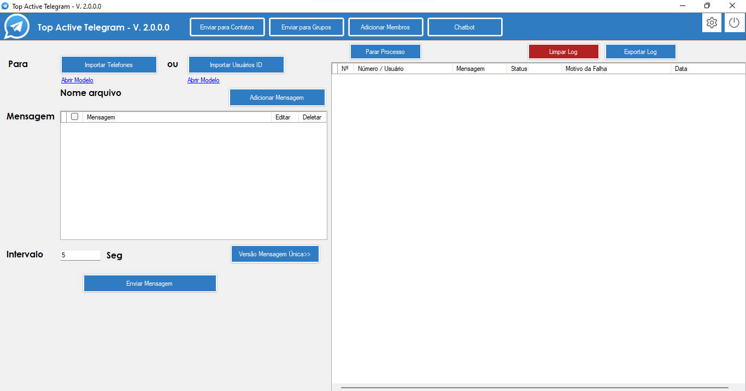Image resolution: width=746 pixels, height=391 pixels.
Task: Focus the Intervalo seconds input field
Action: [x=80, y=255]
